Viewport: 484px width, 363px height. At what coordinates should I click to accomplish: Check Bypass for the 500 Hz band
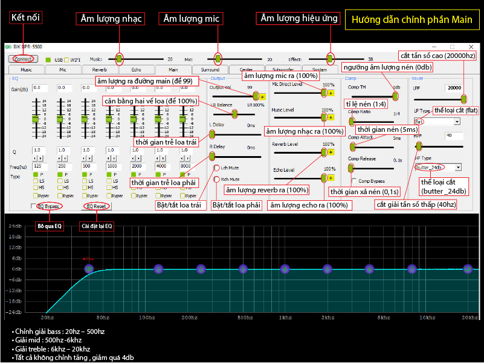click(x=85, y=195)
